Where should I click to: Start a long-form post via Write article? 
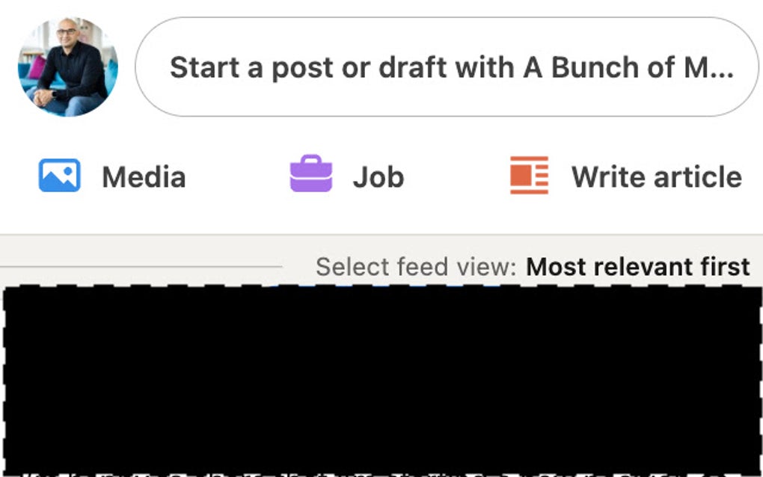point(625,176)
